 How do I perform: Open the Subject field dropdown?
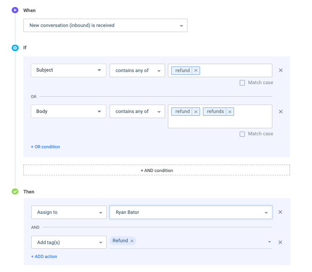pyautogui.click(x=69, y=70)
